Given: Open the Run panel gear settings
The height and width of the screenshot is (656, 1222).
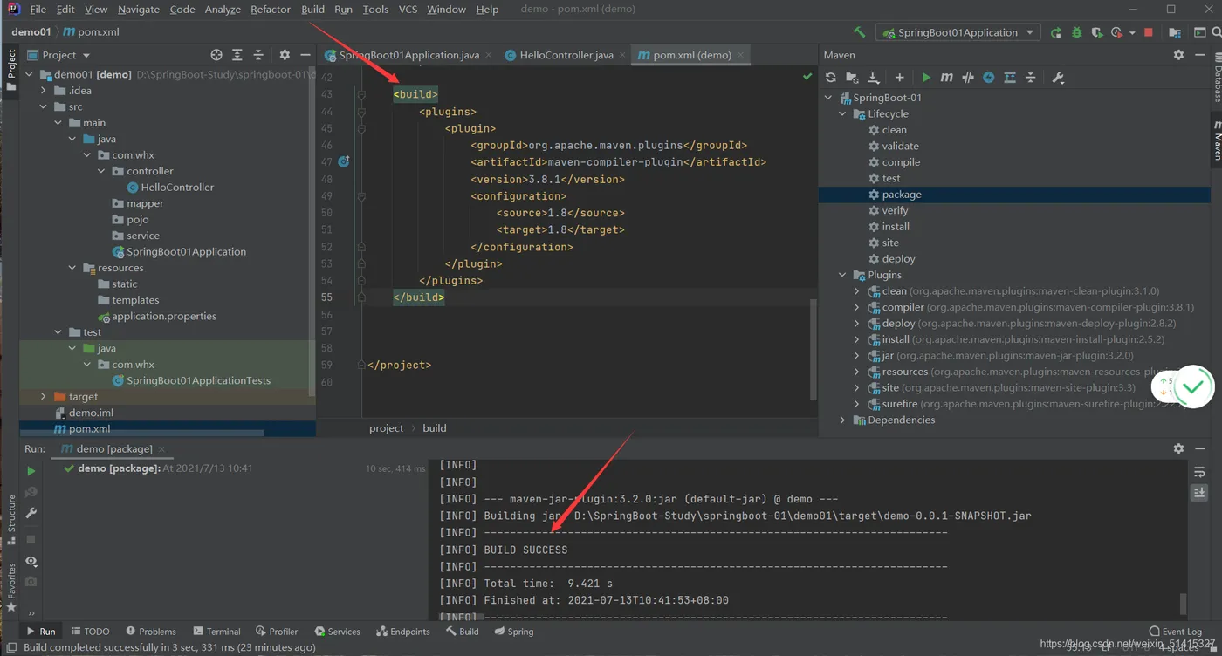Looking at the screenshot, I should pos(1178,448).
